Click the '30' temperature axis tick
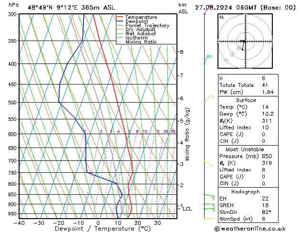This screenshot has height=232, width=300. point(157,223)
